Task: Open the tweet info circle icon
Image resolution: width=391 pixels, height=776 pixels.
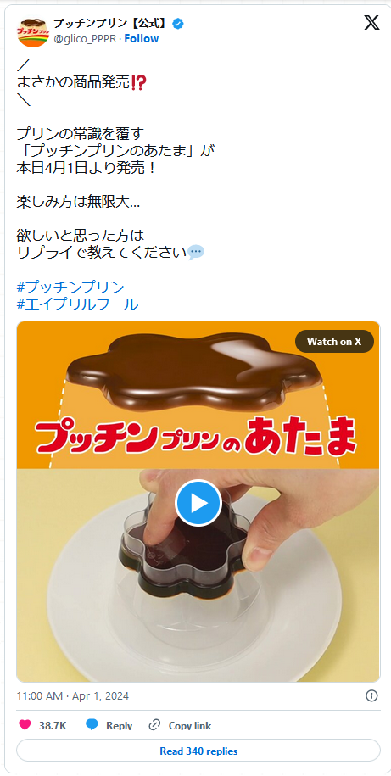Action: (x=371, y=695)
